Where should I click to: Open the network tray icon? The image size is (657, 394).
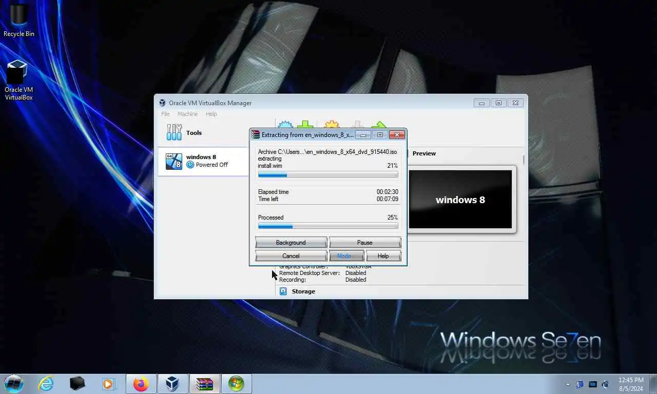[593, 384]
